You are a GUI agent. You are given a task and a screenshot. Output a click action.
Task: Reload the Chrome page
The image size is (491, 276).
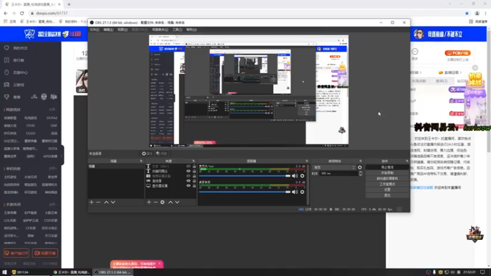coord(22,13)
